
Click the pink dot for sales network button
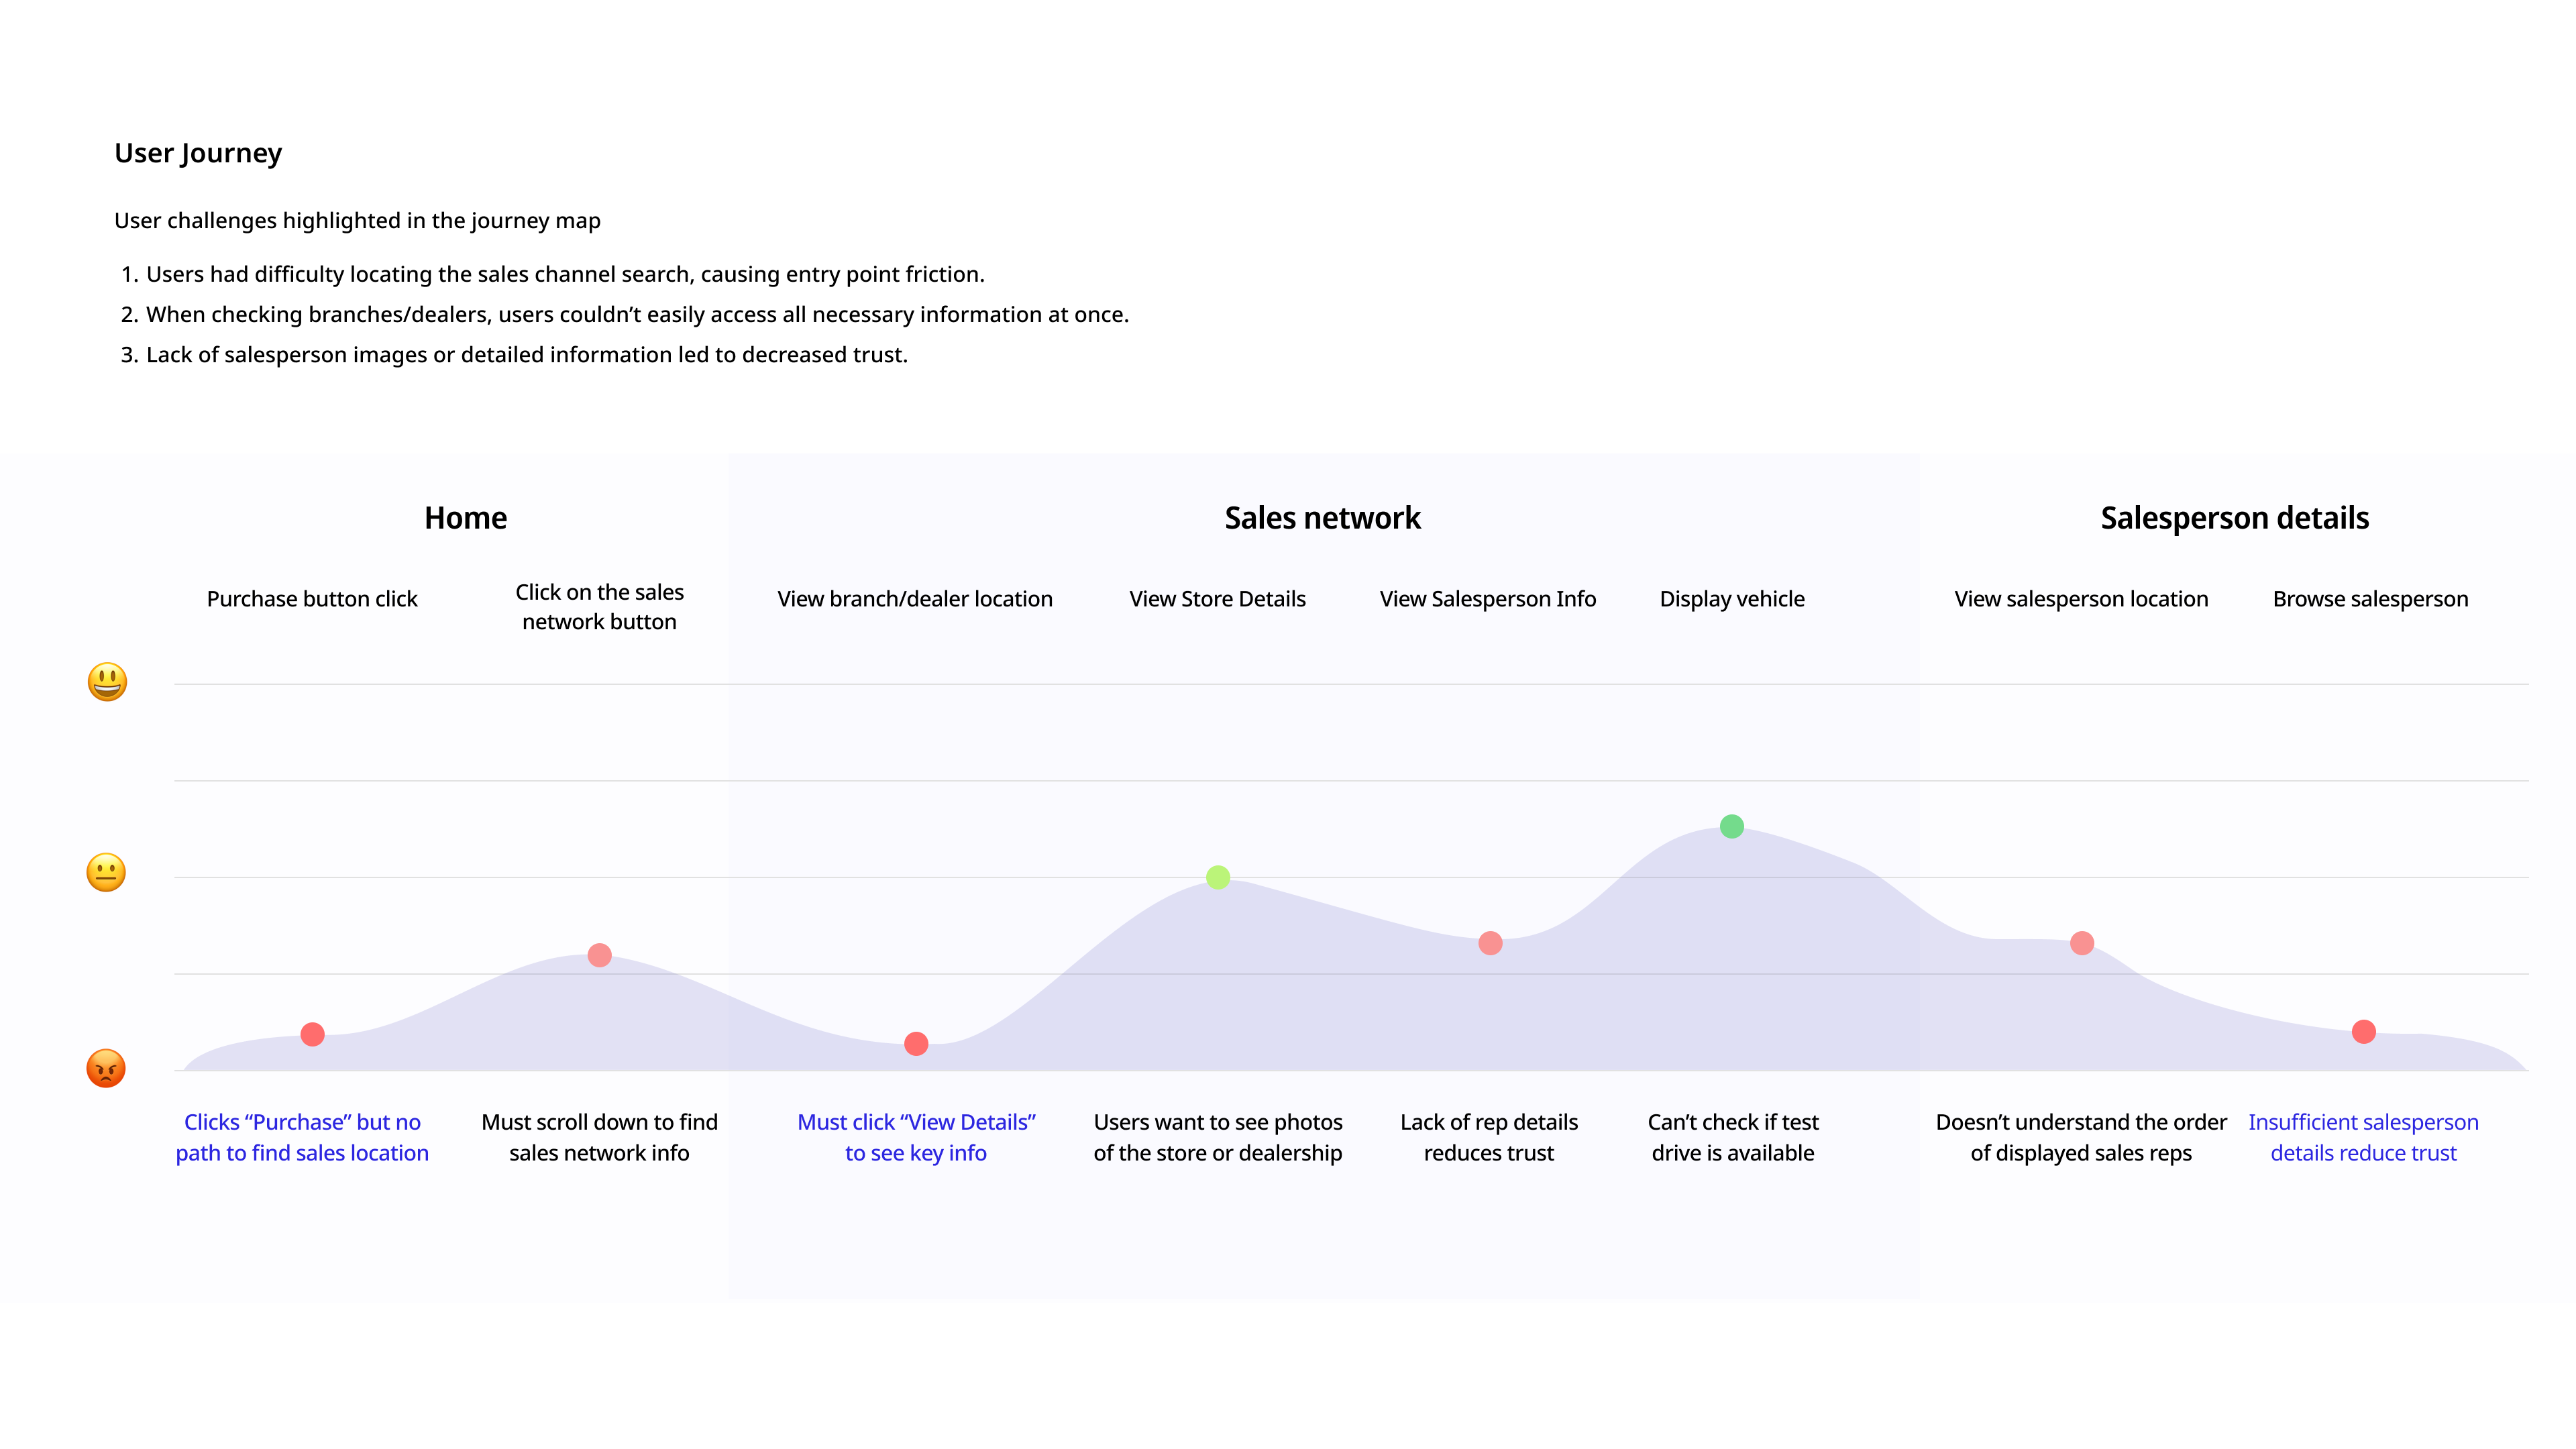pos(600,955)
